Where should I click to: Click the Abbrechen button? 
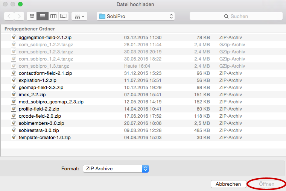click(x=228, y=184)
